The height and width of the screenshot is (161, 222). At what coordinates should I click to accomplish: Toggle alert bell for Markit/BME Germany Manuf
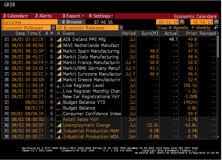point(52,68)
